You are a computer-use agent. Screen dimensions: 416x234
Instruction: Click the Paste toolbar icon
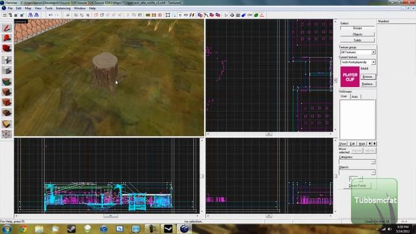140,15
